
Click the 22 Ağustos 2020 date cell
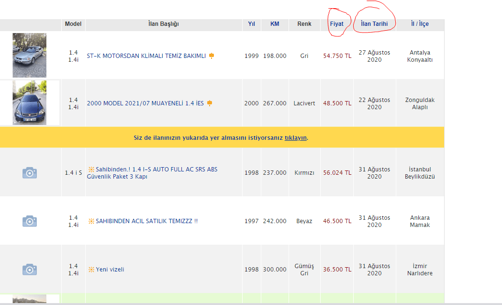[374, 103]
